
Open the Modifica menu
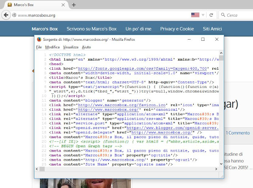tap(52, 47)
